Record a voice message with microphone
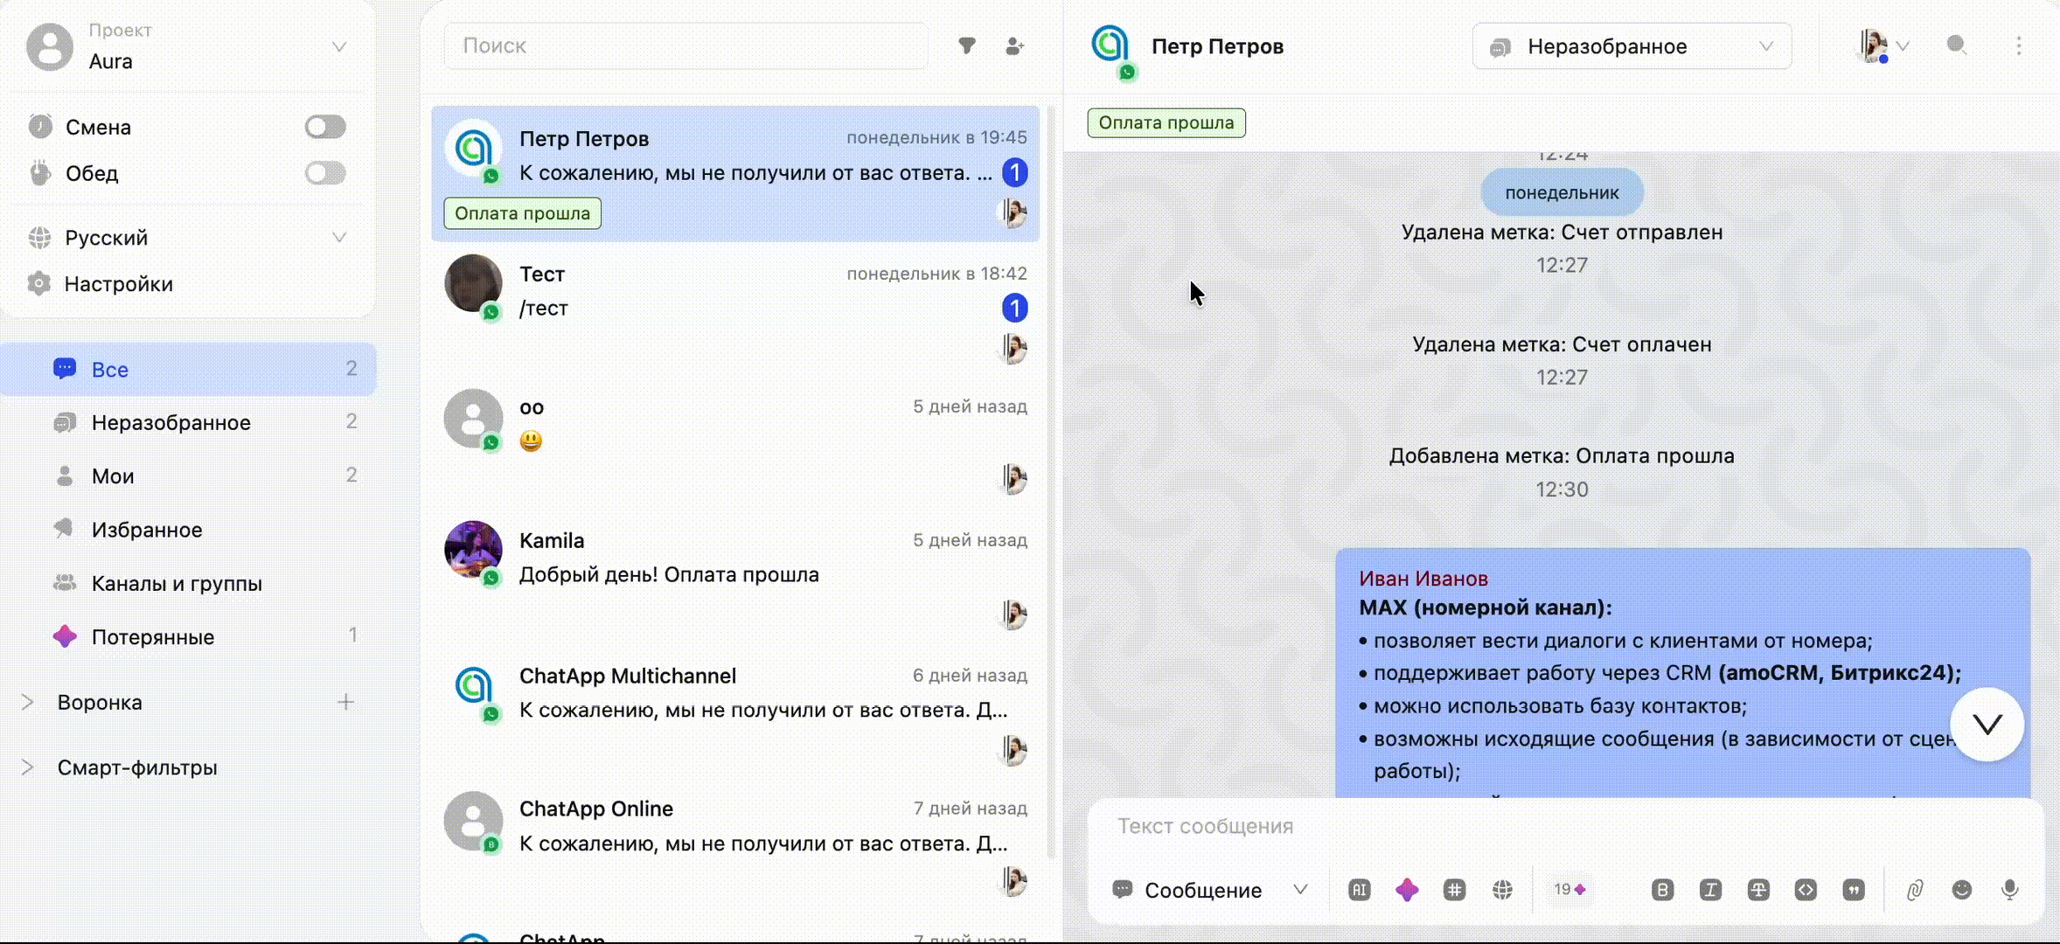Image resolution: width=2060 pixels, height=944 pixels. [x=2010, y=890]
